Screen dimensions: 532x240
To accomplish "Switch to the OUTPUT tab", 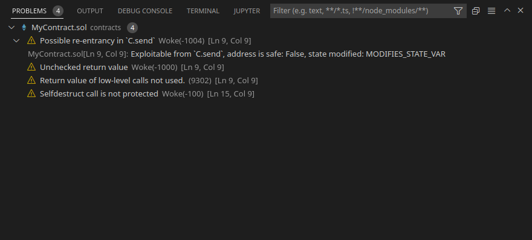I will [90, 11].
